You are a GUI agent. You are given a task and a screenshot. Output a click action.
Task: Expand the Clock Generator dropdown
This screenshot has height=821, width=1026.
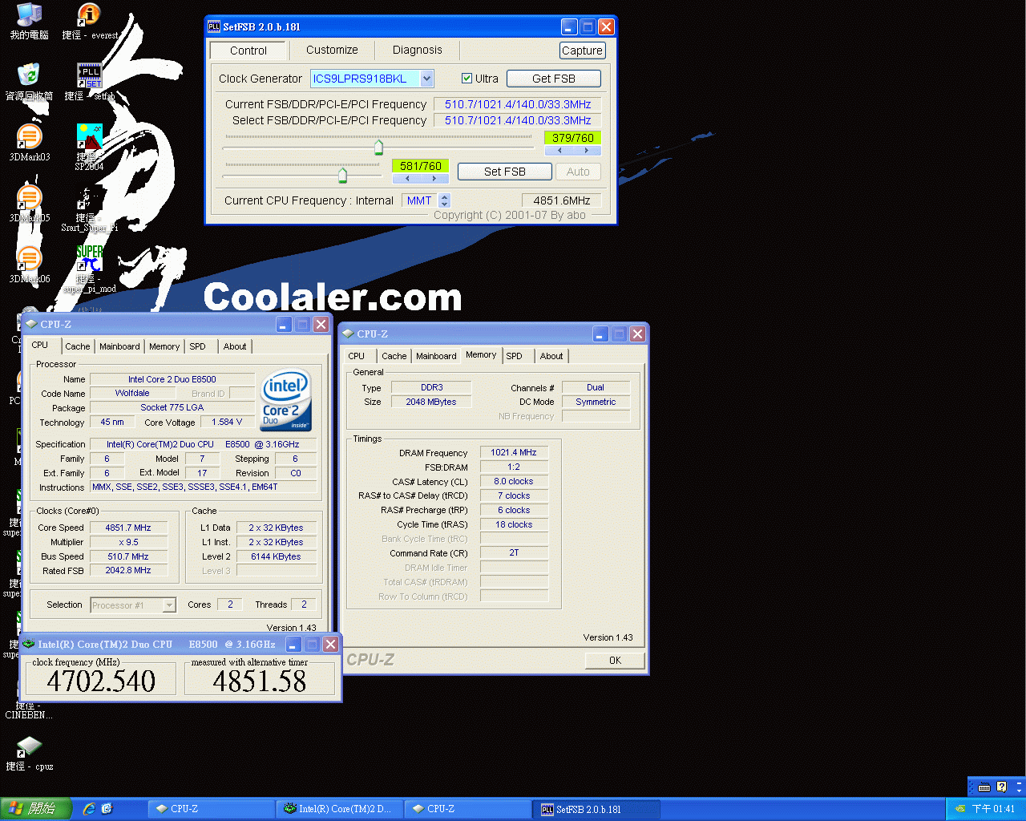pos(427,79)
